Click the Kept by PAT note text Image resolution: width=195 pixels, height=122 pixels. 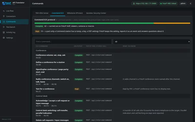pyautogui.click(x=147, y=89)
